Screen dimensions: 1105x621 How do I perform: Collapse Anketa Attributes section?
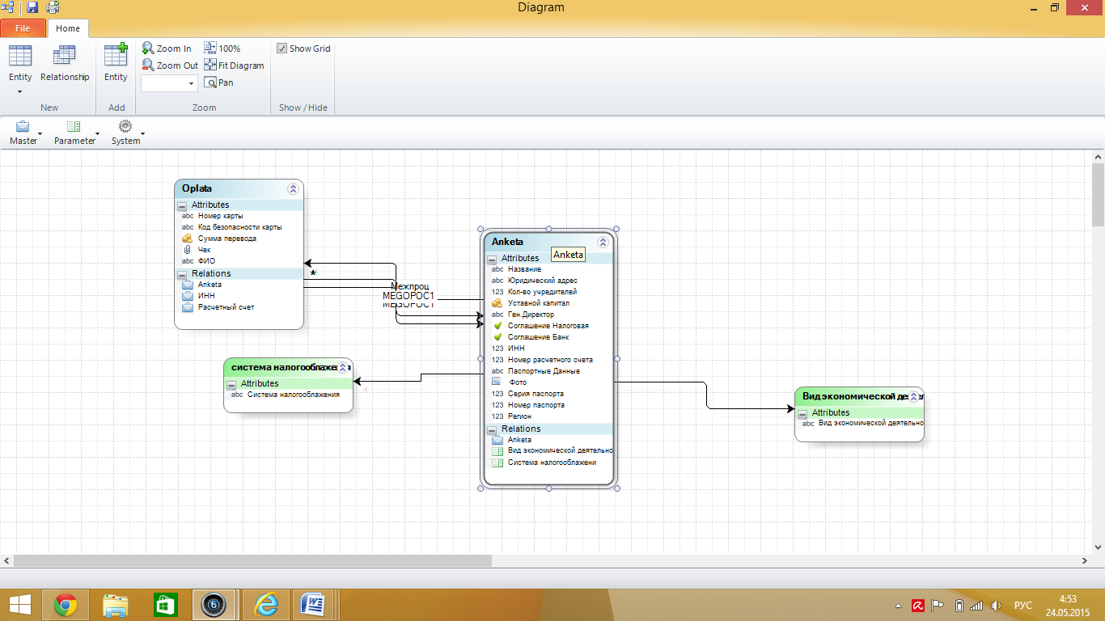491,260
